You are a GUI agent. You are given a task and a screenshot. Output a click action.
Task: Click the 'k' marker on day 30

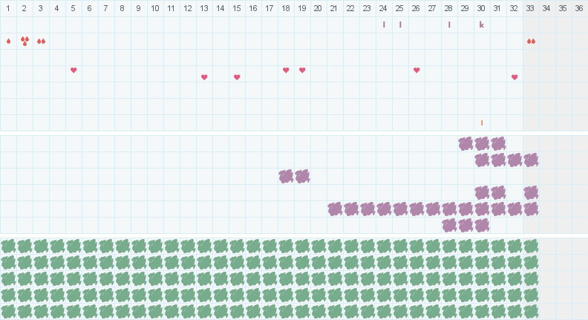[x=482, y=25]
